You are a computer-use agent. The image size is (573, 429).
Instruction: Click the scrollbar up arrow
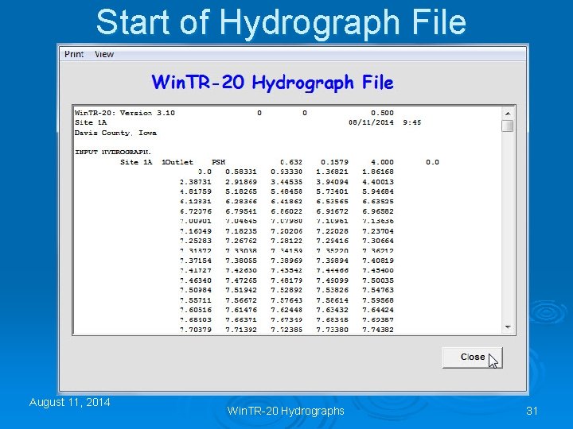point(508,114)
